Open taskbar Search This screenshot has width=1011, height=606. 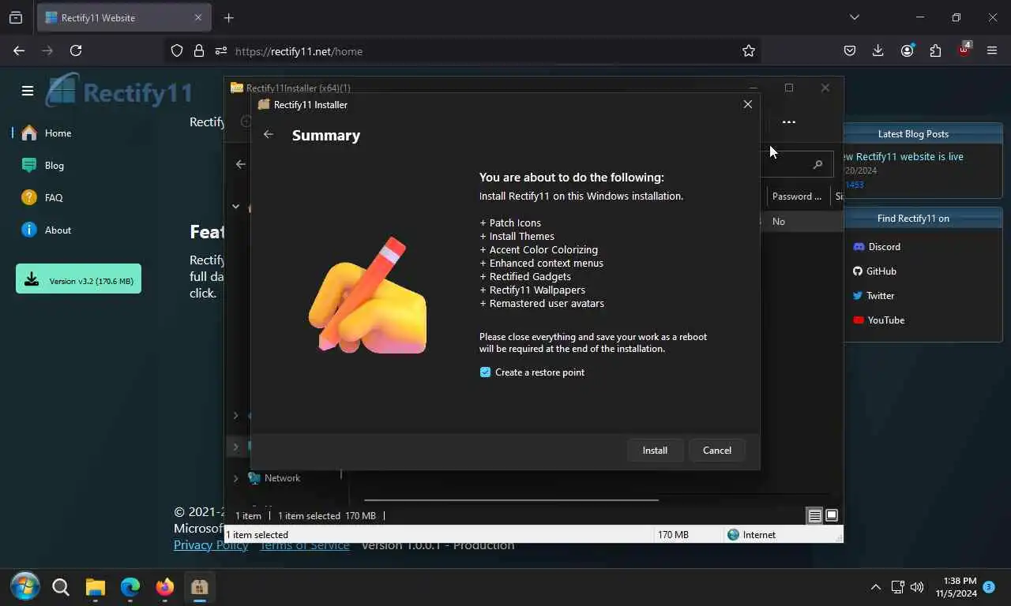61,587
